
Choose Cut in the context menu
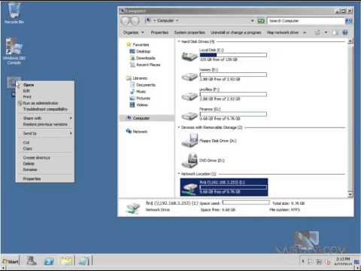(26, 142)
